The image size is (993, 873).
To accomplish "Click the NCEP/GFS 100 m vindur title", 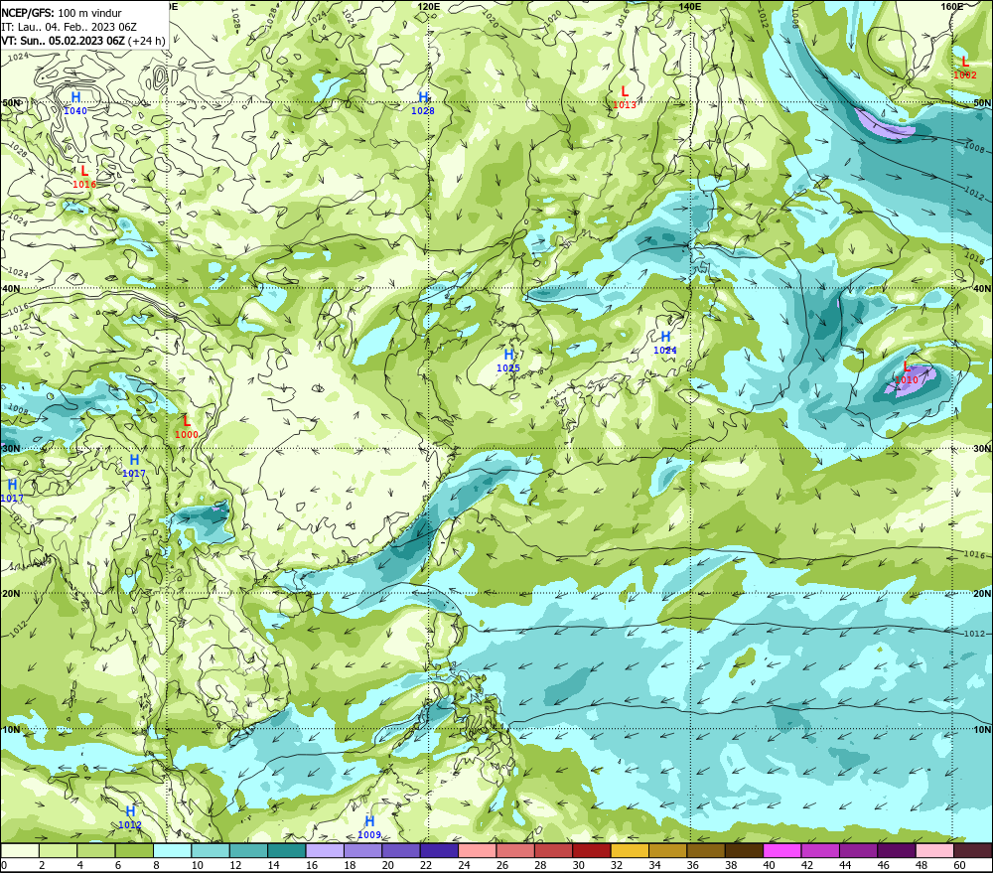I will pyautogui.click(x=61, y=13).
